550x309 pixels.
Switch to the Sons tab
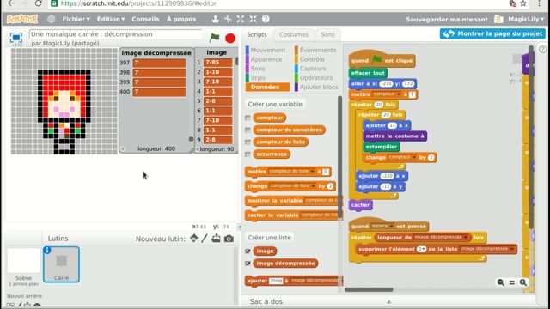327,34
